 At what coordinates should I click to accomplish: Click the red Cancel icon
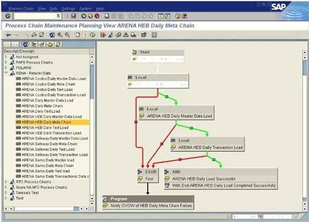(97, 16)
